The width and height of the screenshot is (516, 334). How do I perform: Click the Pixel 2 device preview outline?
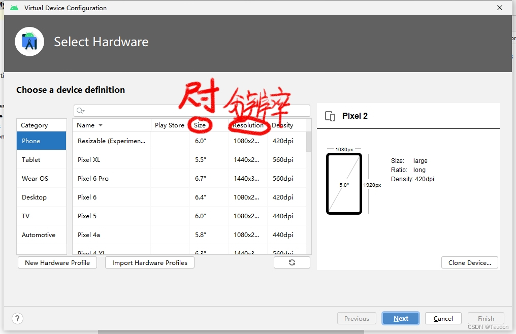[344, 184]
